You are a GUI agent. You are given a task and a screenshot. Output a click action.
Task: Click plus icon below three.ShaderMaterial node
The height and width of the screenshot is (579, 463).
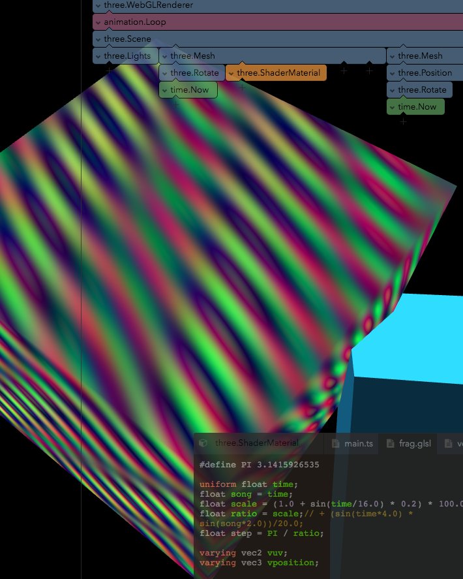tap(242, 87)
